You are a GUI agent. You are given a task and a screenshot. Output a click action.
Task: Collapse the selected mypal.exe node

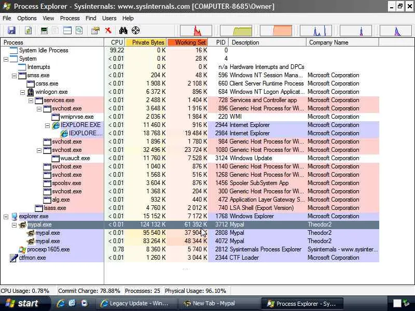click(x=15, y=225)
